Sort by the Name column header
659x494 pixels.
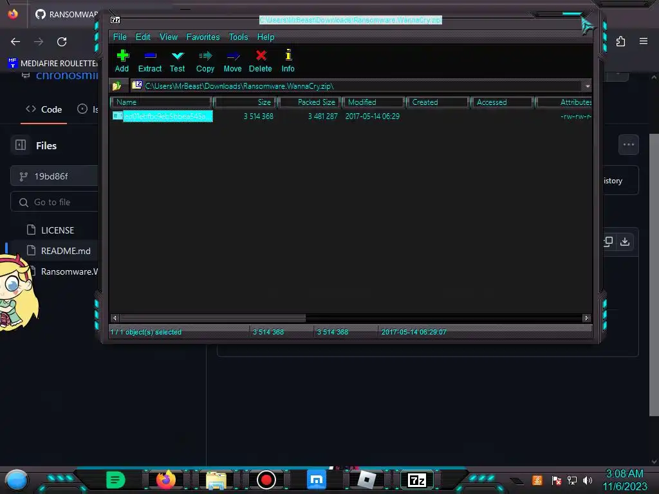(161, 102)
